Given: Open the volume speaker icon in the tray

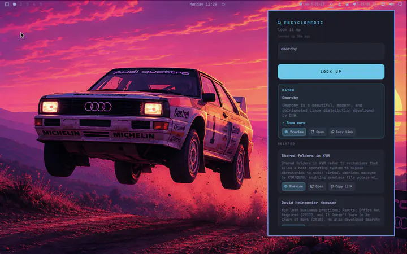Looking at the screenshot, I should (x=392, y=4).
